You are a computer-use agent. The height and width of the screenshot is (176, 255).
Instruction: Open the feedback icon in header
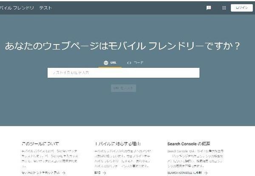click(x=209, y=8)
